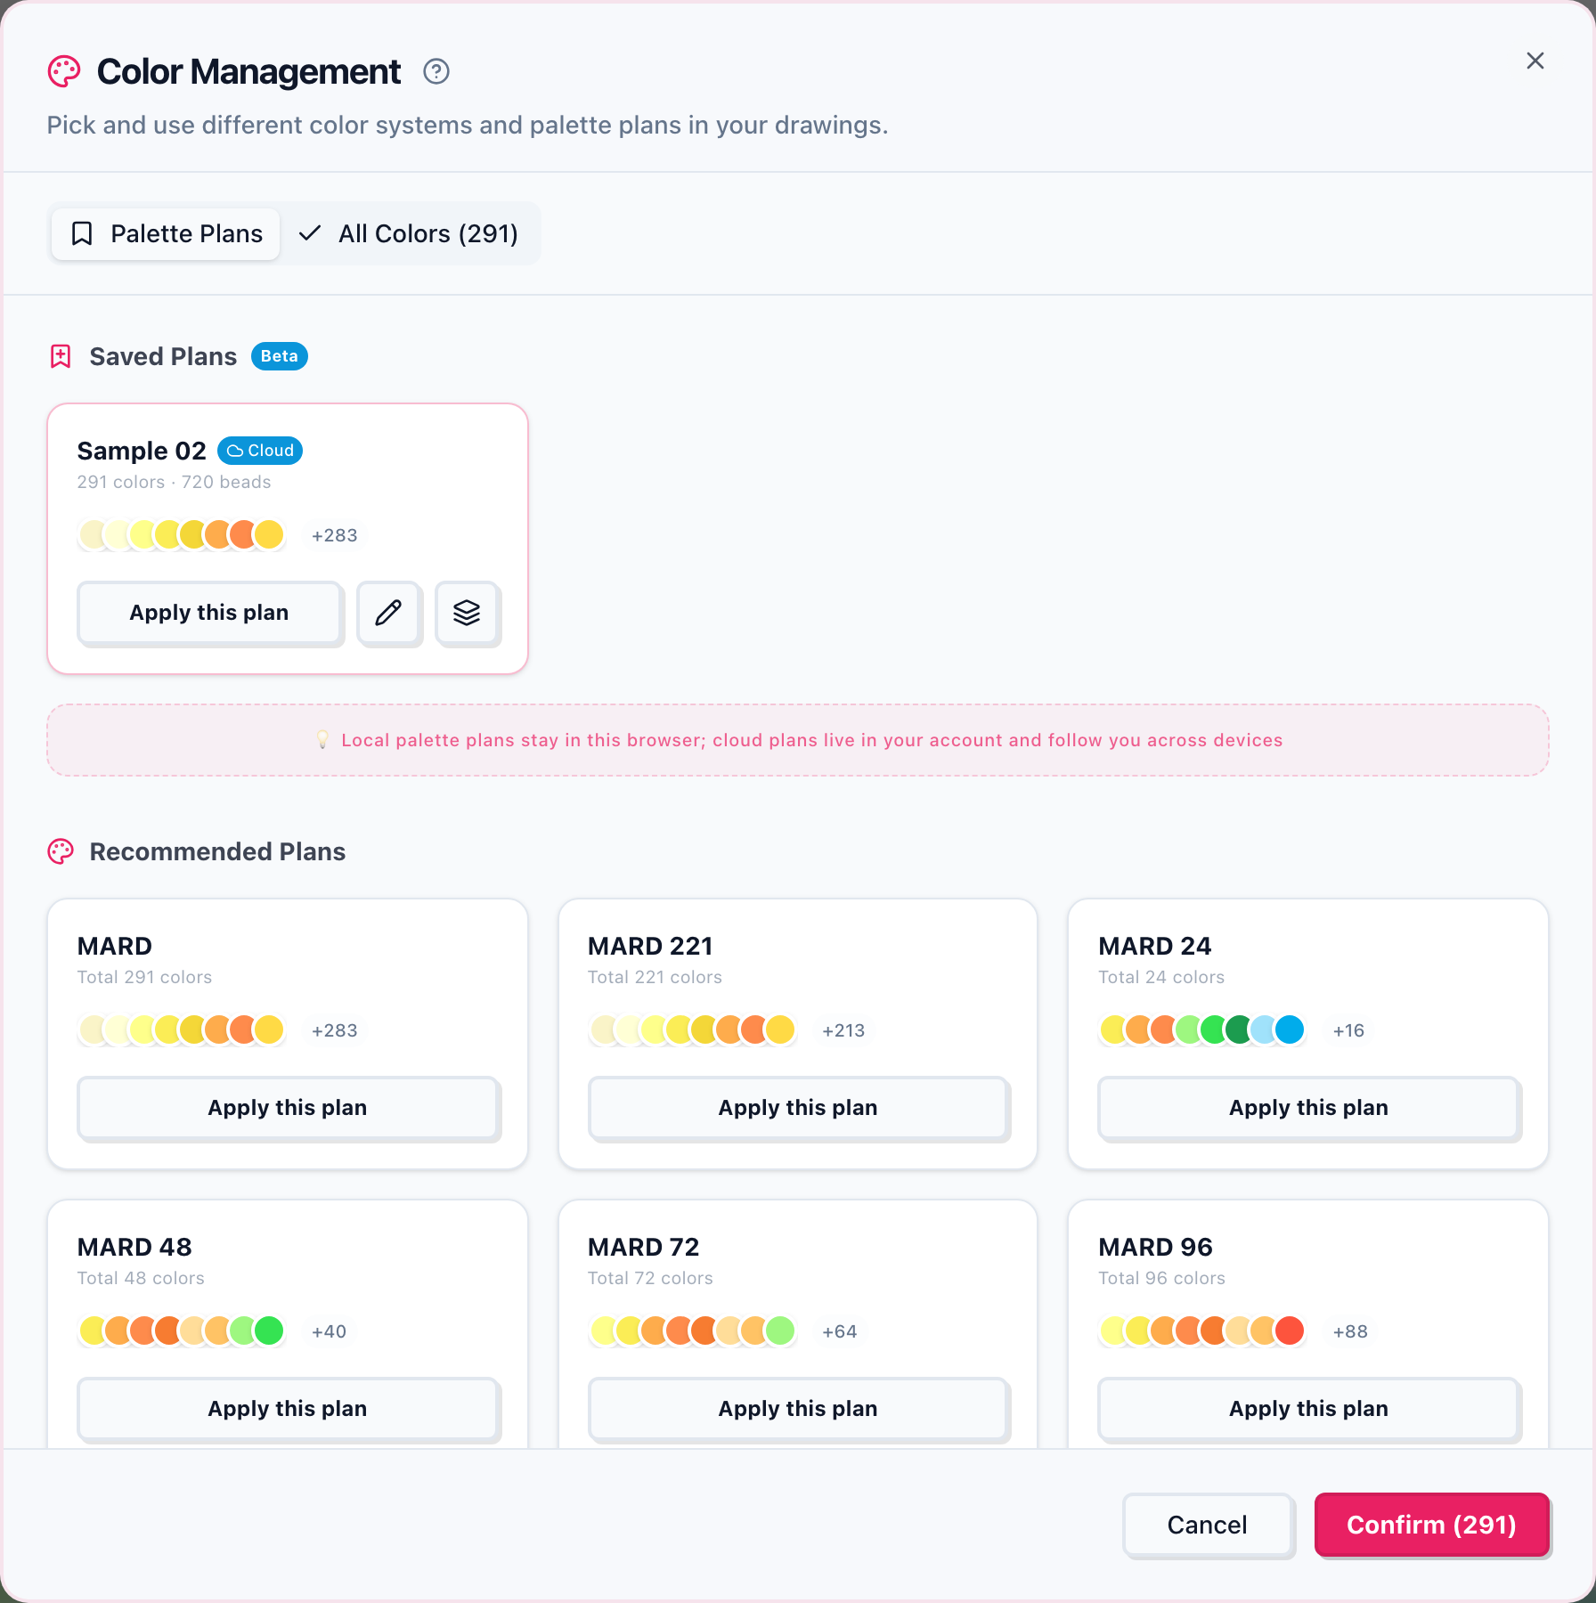Click the lightbulb tip icon
Screen dimensions: 1596x1603
(322, 740)
